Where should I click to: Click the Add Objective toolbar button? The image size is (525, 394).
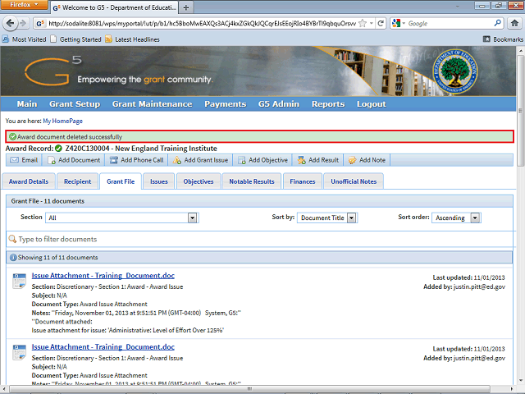[x=262, y=160]
